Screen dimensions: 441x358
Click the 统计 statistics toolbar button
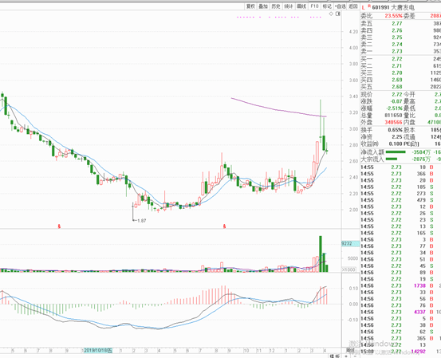[x=289, y=6]
